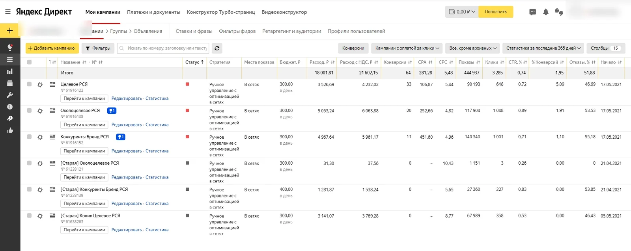Click list icon for Целевое РСЯ row

(x=52, y=84)
